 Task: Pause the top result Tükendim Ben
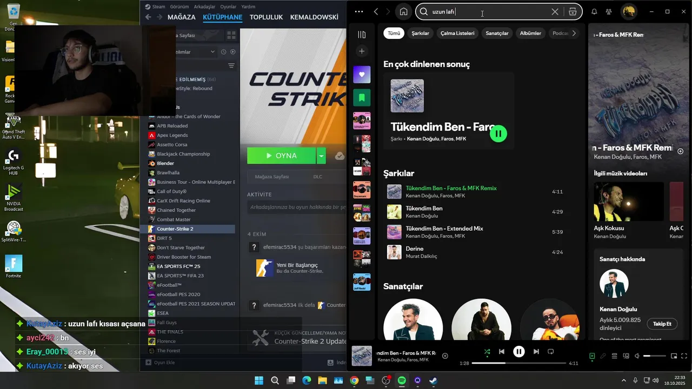pyautogui.click(x=498, y=133)
